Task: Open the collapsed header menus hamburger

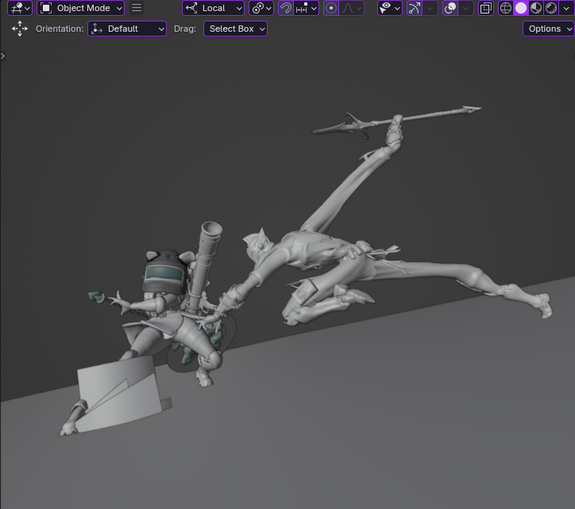Action: point(137,8)
